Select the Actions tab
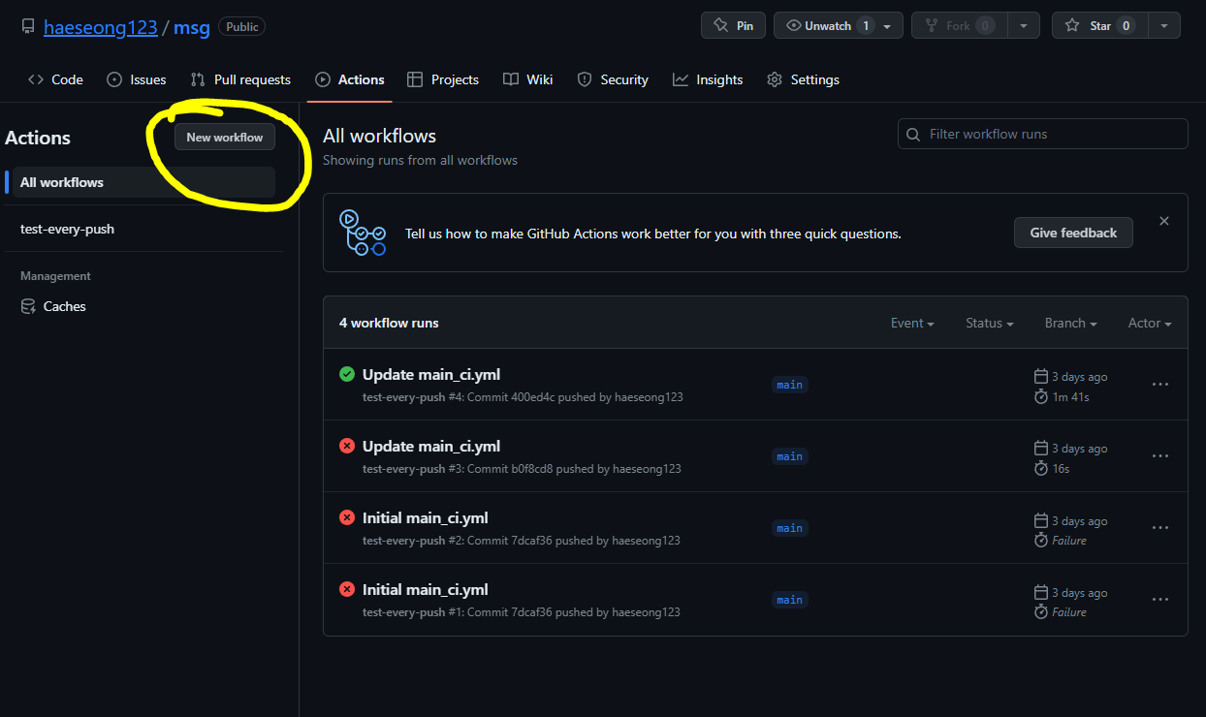The height and width of the screenshot is (717, 1206). click(350, 79)
